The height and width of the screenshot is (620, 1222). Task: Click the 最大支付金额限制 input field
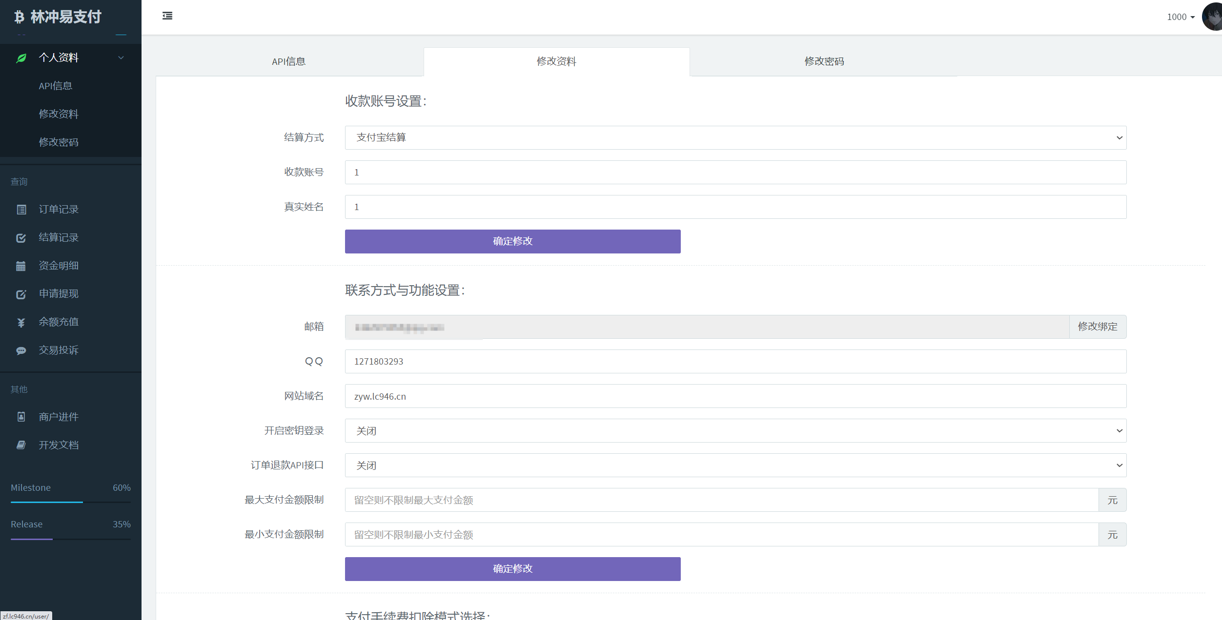click(x=722, y=500)
